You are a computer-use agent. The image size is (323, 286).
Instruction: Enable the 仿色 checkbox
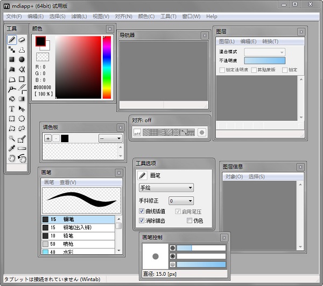(x=189, y=221)
